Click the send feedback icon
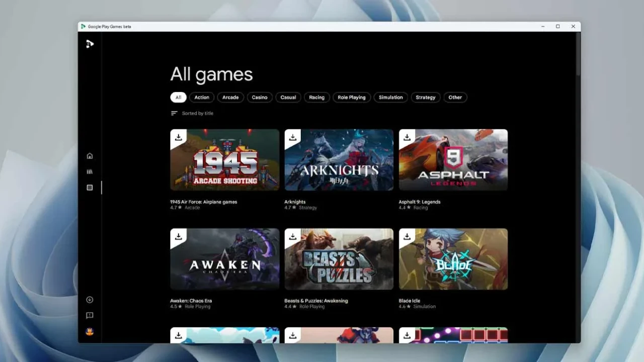The width and height of the screenshot is (644, 362). coord(90,316)
